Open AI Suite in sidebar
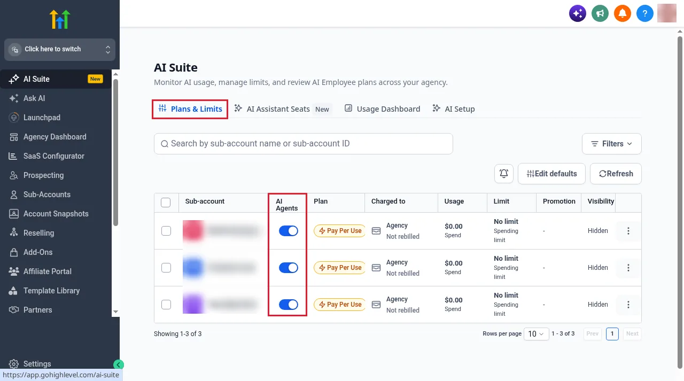 click(56, 79)
